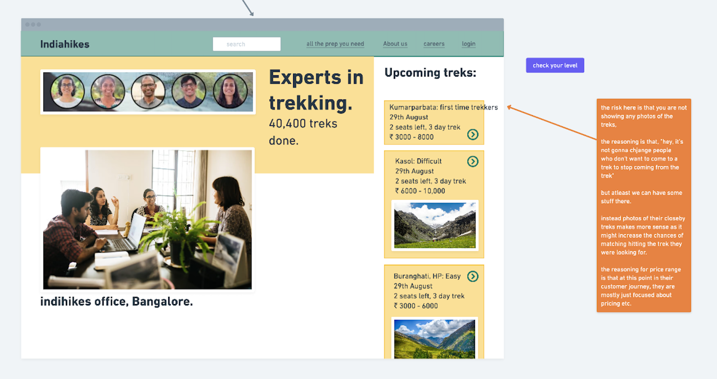Screen dimensions: 717x379
Task: Open the Kumarparbata trek arrow icon
Action: [473, 134]
